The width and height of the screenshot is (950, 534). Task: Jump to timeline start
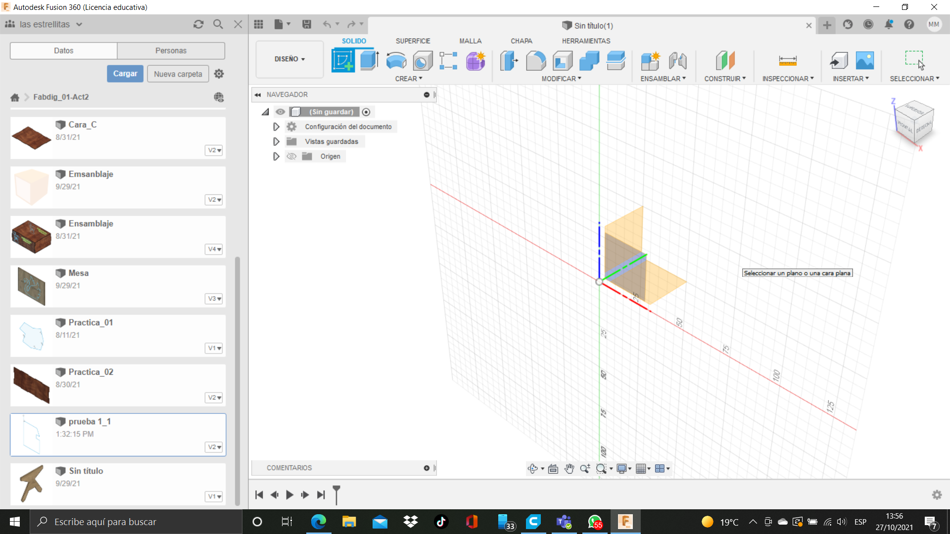click(259, 494)
